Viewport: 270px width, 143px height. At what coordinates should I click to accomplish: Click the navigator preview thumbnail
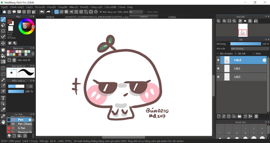pyautogui.click(x=243, y=30)
